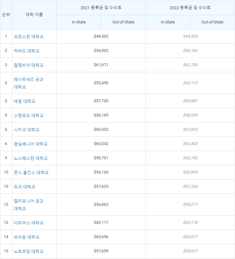Select the $57,699 tuition value
The image size is (235, 259).
click(x=101, y=251)
